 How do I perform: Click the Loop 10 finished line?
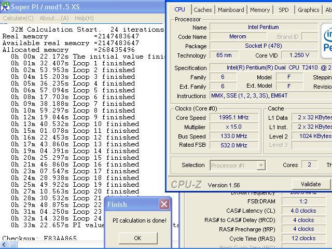click(x=75, y=124)
